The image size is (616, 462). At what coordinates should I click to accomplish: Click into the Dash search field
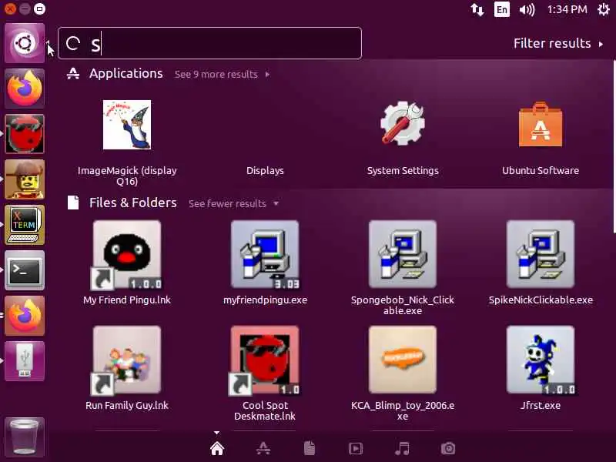(x=209, y=43)
